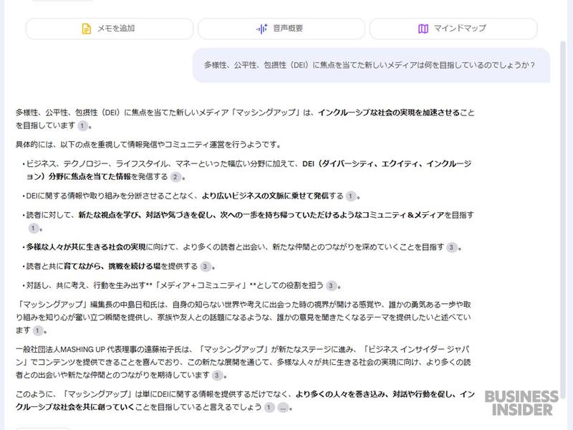Expand the more citations ellipsis chip
Image resolution: width=573 pixels, height=430 pixels.
click(283, 407)
